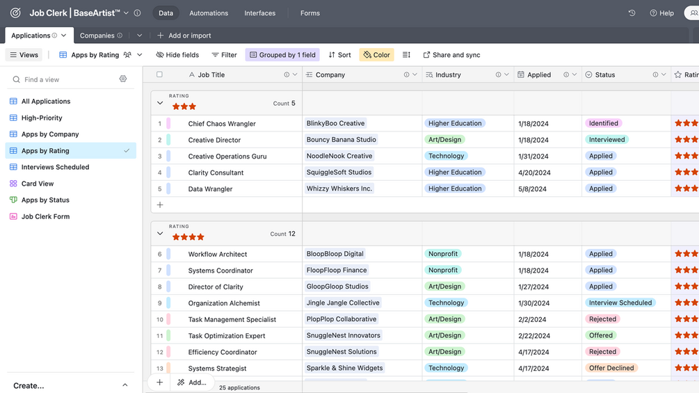Click Share and sync
699x393 pixels.
coord(451,55)
